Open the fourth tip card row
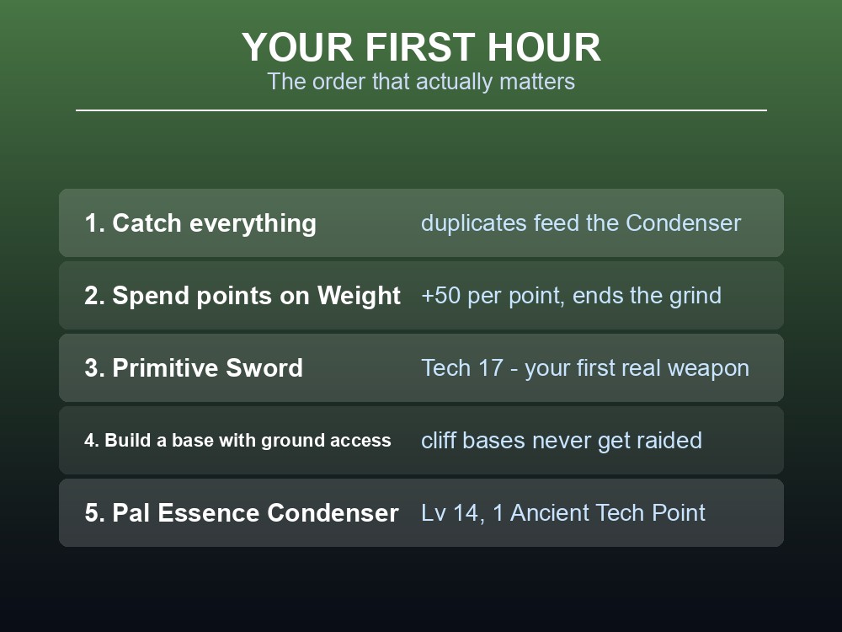 click(421, 440)
